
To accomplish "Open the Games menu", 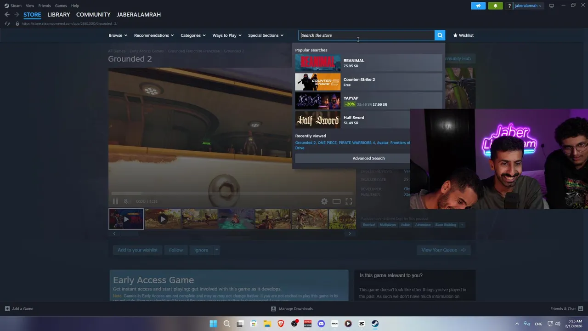I will pyautogui.click(x=61, y=6).
